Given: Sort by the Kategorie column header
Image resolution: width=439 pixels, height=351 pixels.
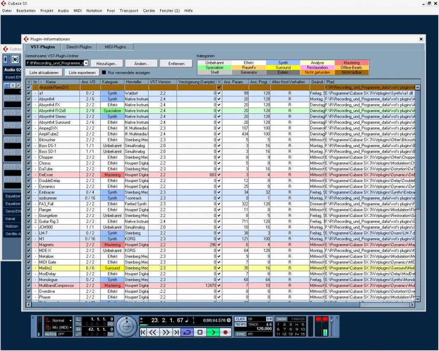Looking at the screenshot, I should [x=112, y=82].
